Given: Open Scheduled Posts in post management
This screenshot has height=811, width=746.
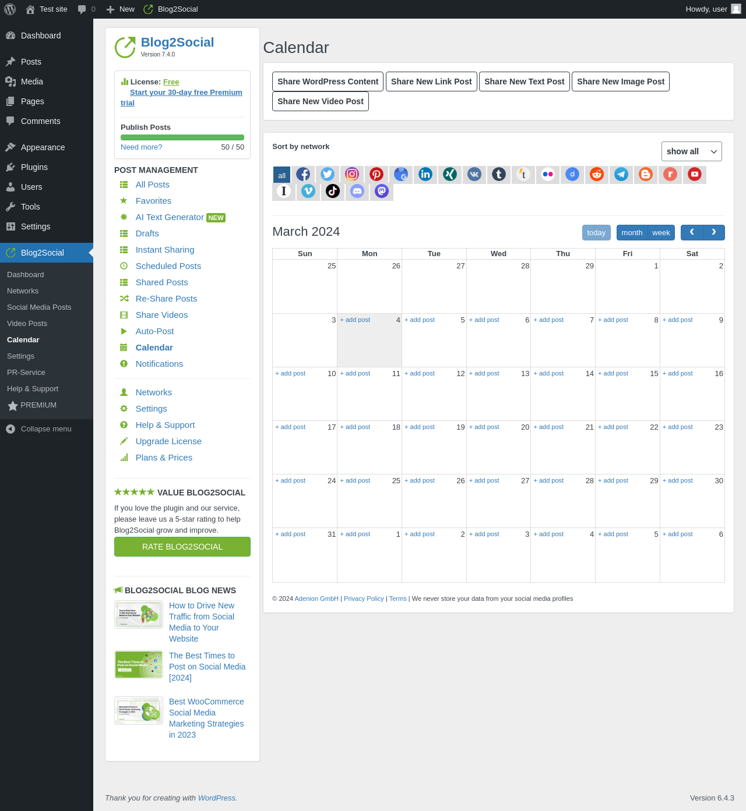Looking at the screenshot, I should pos(168,266).
